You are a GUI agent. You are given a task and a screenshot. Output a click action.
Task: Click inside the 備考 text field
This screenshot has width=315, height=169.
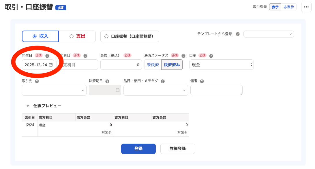(216, 90)
